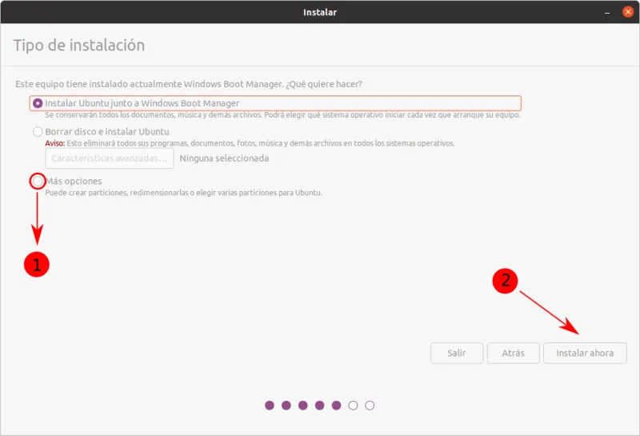This screenshot has height=436, width=640.
Task: Click the 'Instalar' window title
Action: 320,12
